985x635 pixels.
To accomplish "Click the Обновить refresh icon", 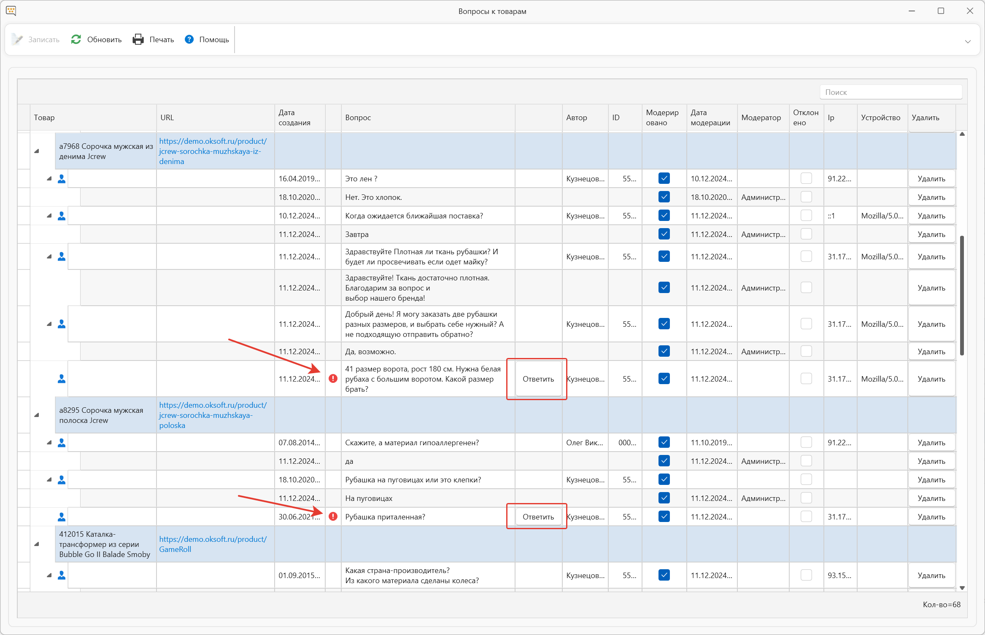I will click(x=76, y=39).
